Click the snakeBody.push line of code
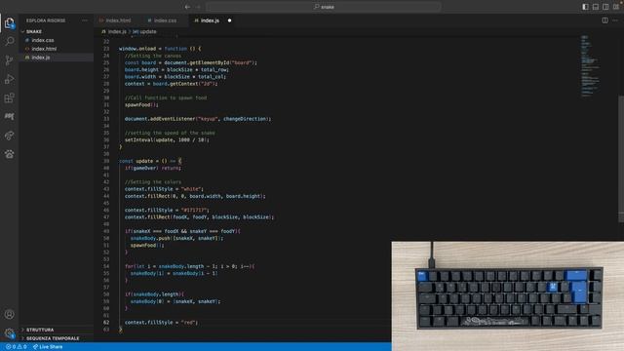This screenshot has height=351, width=624. click(176, 238)
